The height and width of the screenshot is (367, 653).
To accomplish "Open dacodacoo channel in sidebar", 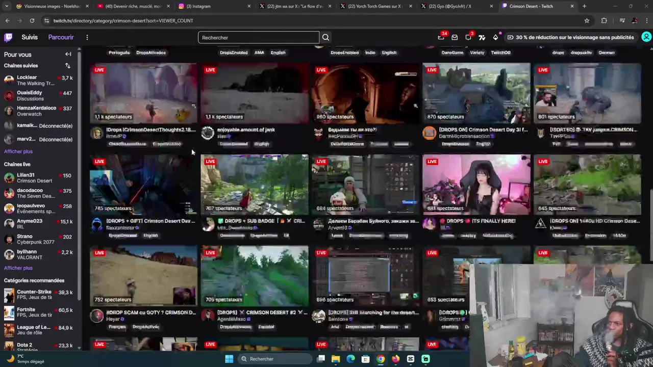I will coord(39,193).
